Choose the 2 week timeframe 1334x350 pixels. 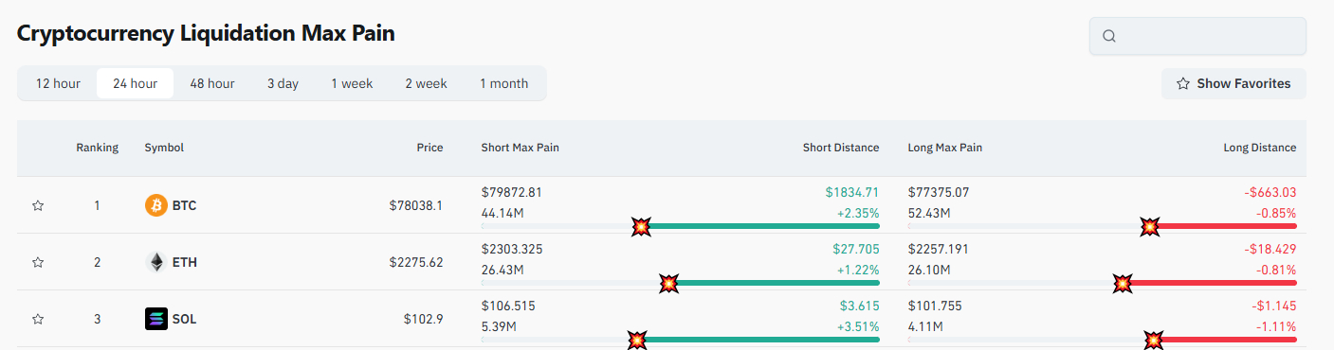coord(426,83)
